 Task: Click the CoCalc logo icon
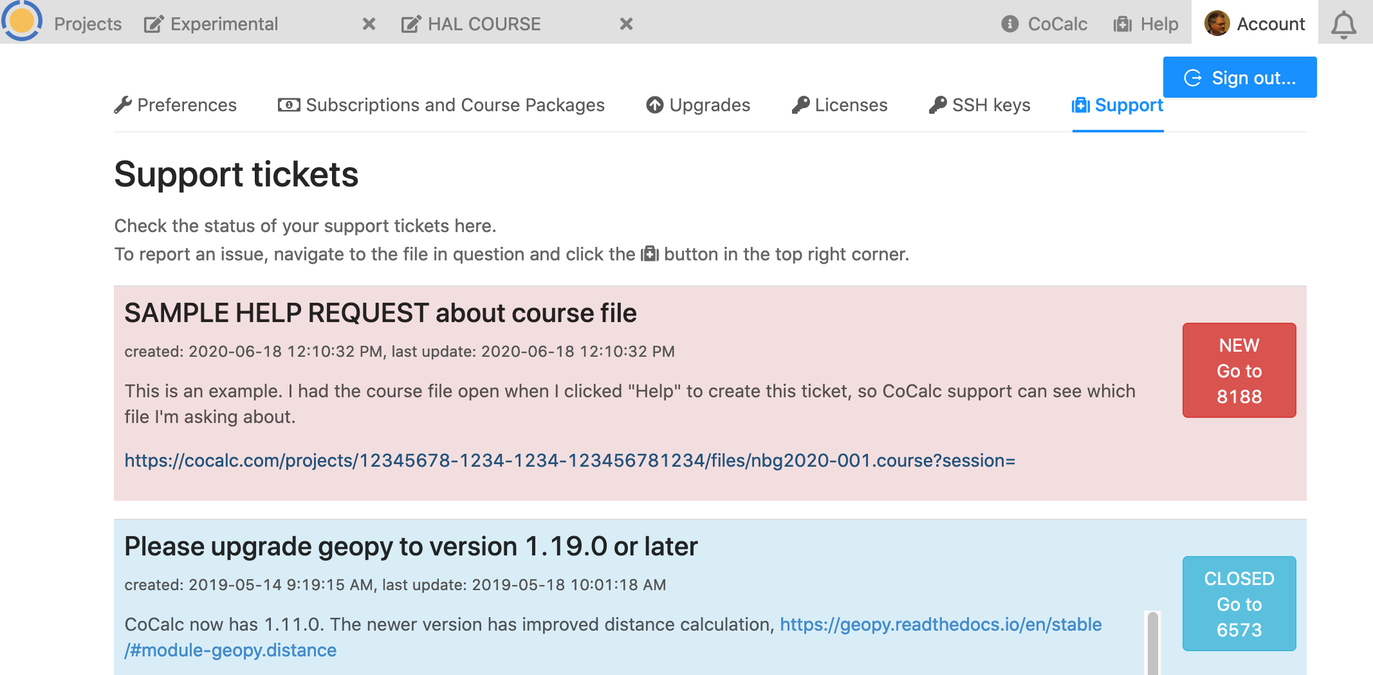[x=22, y=21]
